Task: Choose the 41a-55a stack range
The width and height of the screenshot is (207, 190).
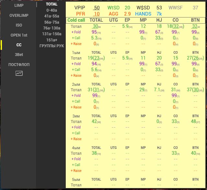Action: click(x=52, y=16)
